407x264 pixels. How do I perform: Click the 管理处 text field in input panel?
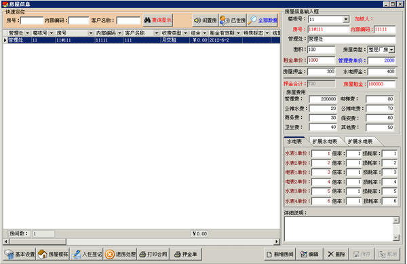[x=351, y=39]
